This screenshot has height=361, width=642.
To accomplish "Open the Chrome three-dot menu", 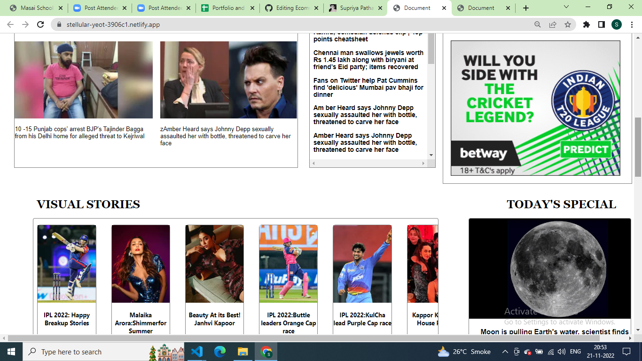I will click(x=632, y=25).
